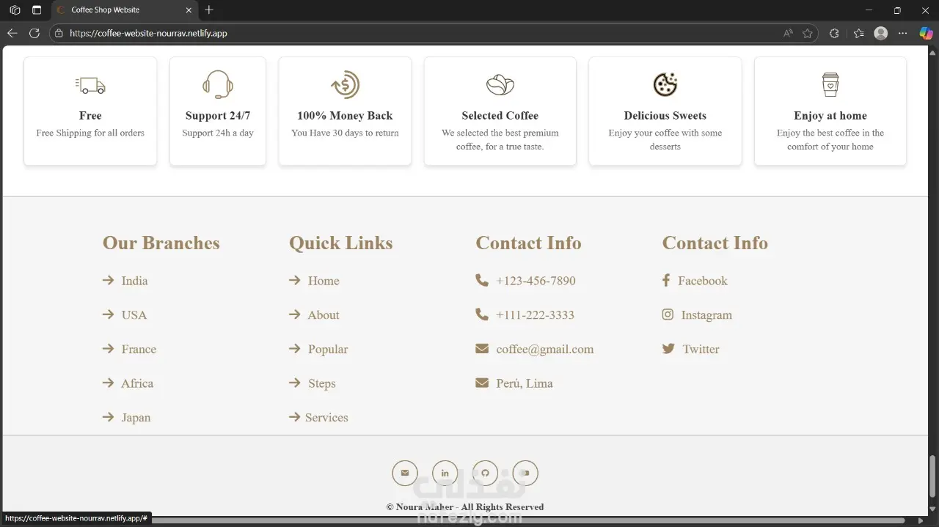Open browser Extensions puzzle icon

click(x=834, y=33)
